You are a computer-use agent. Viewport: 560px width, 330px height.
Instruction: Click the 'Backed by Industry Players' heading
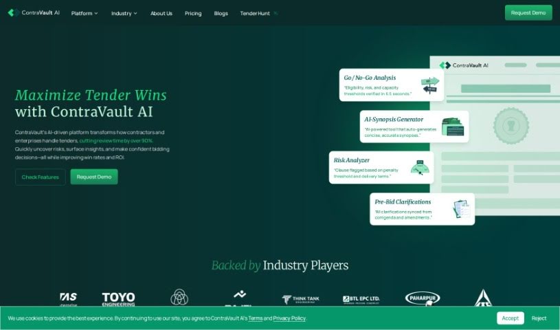(x=280, y=265)
